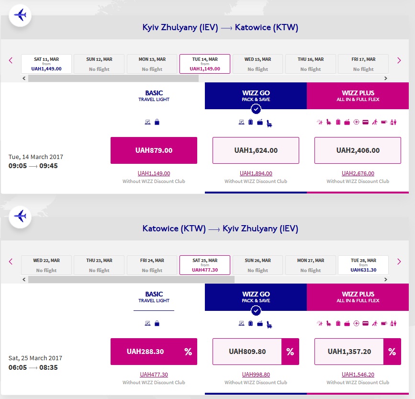Click the airplane icon above the return flight
Viewport: 415px width, 399px height.
click(x=21, y=217)
